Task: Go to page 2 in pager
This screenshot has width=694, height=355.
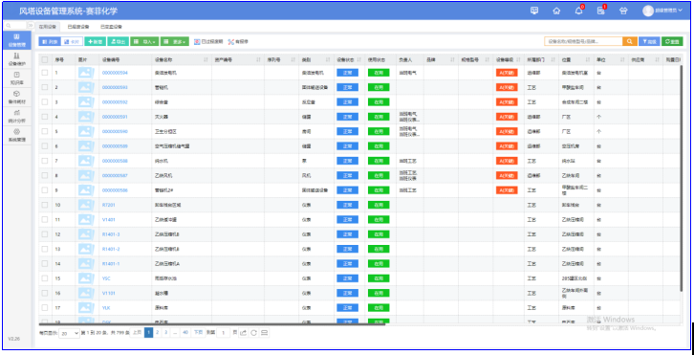Action: point(157,332)
